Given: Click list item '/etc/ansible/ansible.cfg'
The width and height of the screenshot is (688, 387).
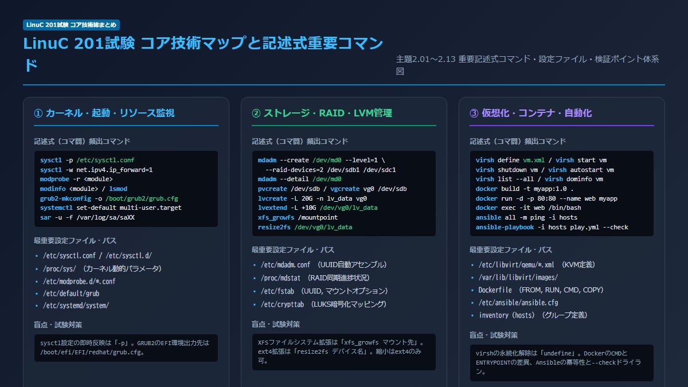Looking at the screenshot, I should pyautogui.click(x=518, y=303).
